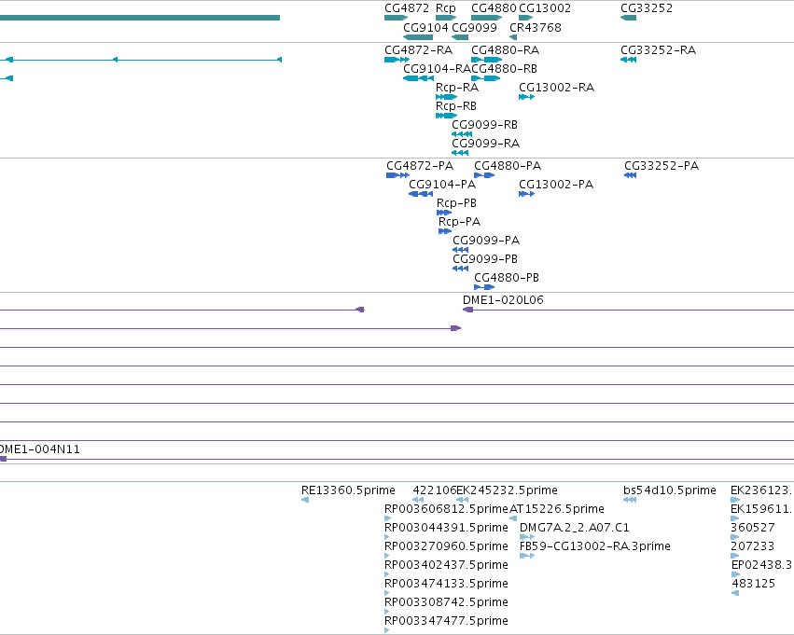Select the Rcp-RB transcript label
794x635 pixels.
[x=456, y=106]
